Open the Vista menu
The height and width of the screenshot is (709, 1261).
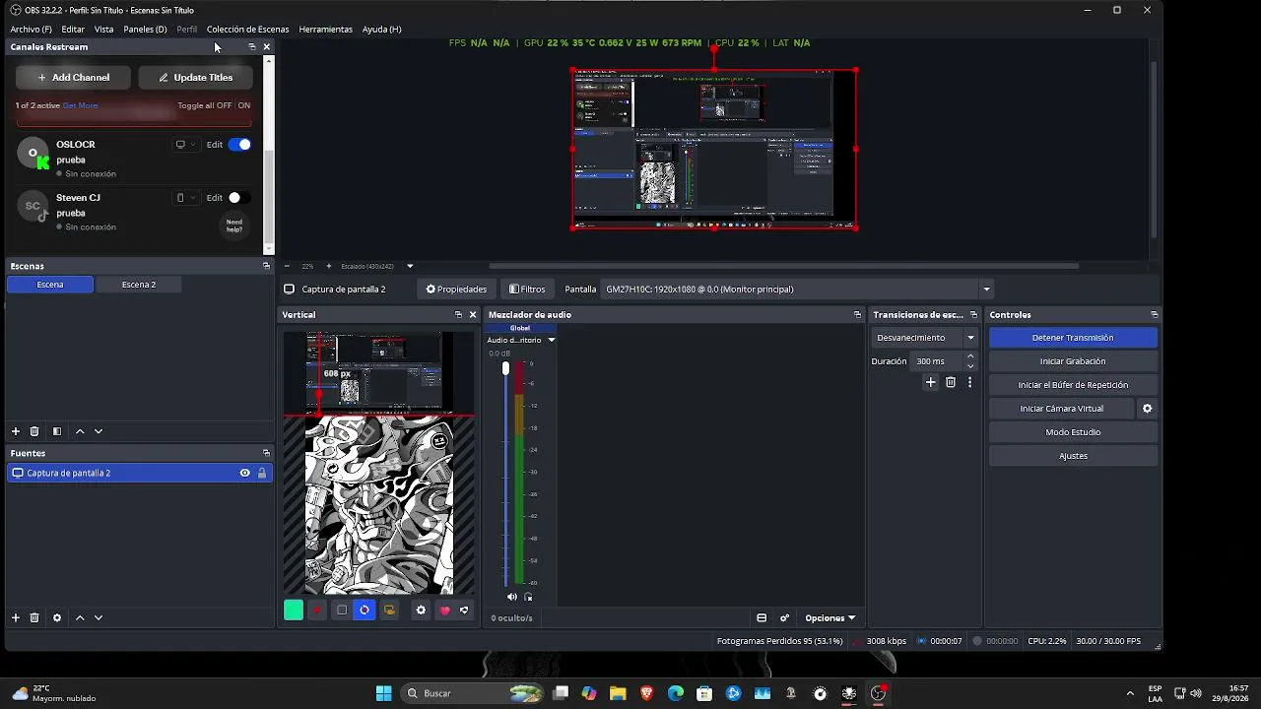tap(103, 30)
